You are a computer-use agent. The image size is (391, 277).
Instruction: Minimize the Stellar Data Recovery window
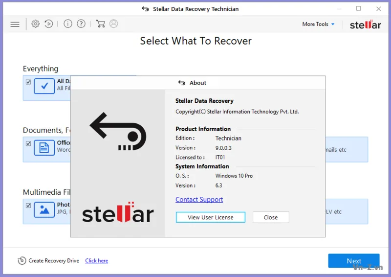pyautogui.click(x=339, y=9)
